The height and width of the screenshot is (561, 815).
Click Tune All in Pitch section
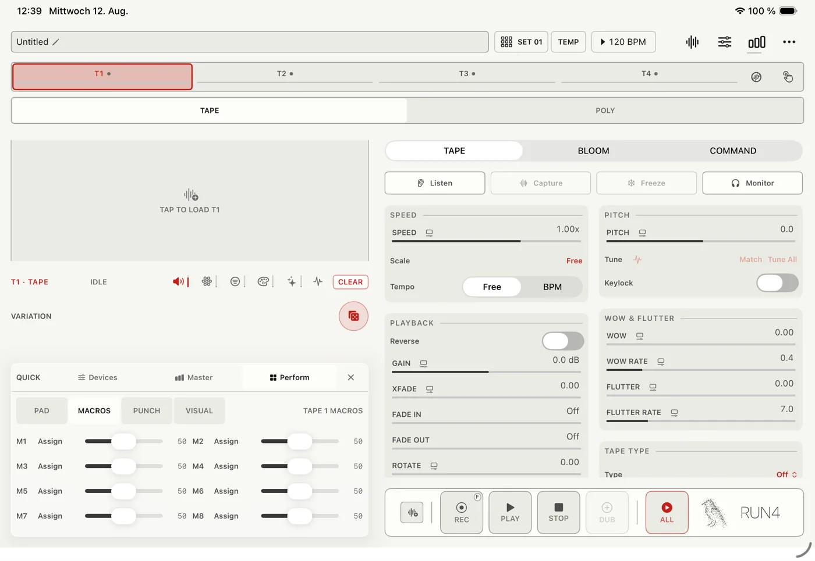tap(782, 259)
